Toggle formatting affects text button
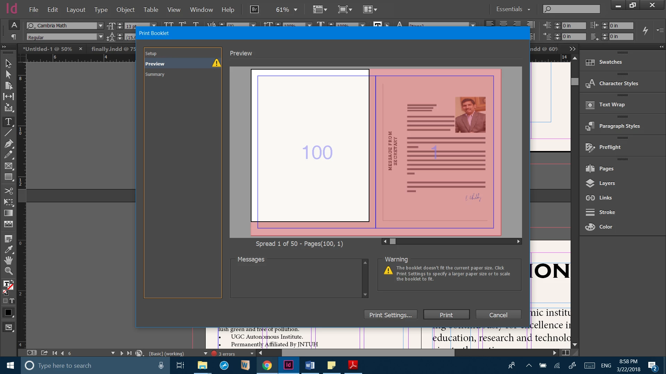 pos(12,301)
